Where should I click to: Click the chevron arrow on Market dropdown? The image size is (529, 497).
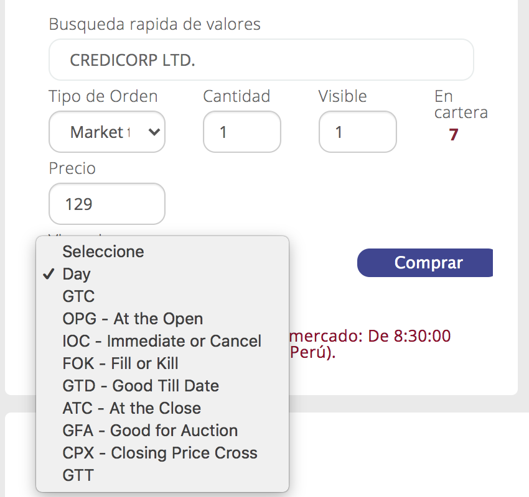[x=154, y=132]
